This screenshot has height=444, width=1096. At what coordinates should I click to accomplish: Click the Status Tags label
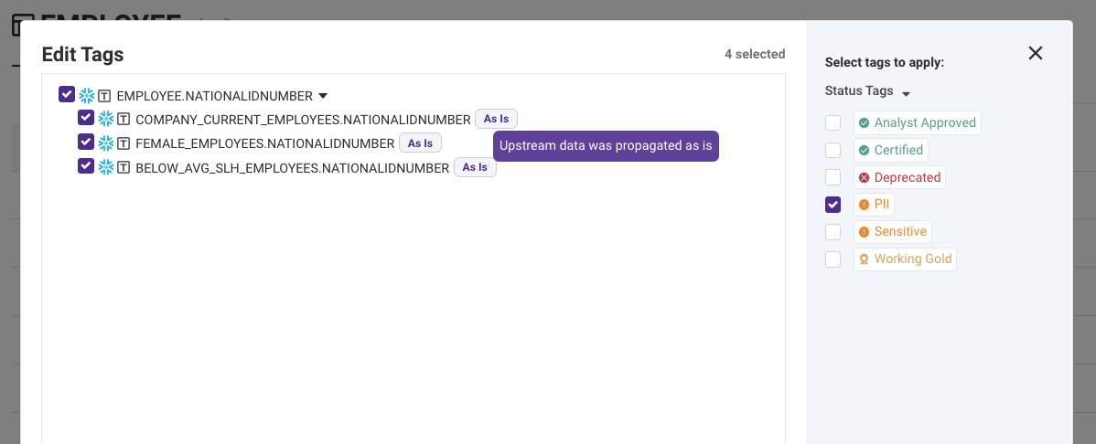click(859, 90)
